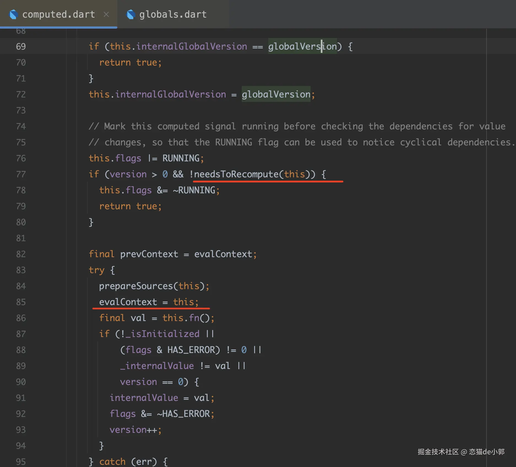Click 'this.fn()' on line 86

coord(186,318)
